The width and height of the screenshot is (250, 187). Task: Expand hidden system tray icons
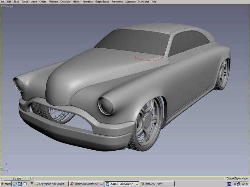click(x=235, y=184)
